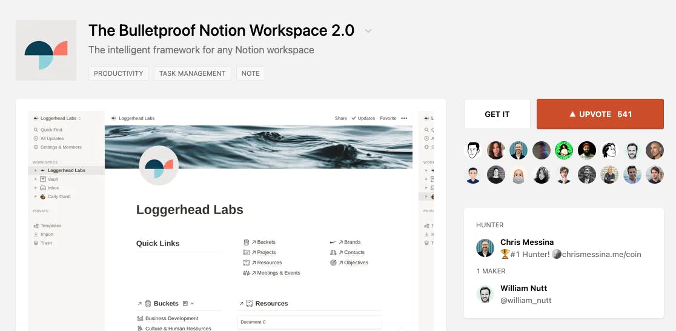The width and height of the screenshot is (676, 331).
Task: Open the Objectives quick link
Action: point(350,263)
